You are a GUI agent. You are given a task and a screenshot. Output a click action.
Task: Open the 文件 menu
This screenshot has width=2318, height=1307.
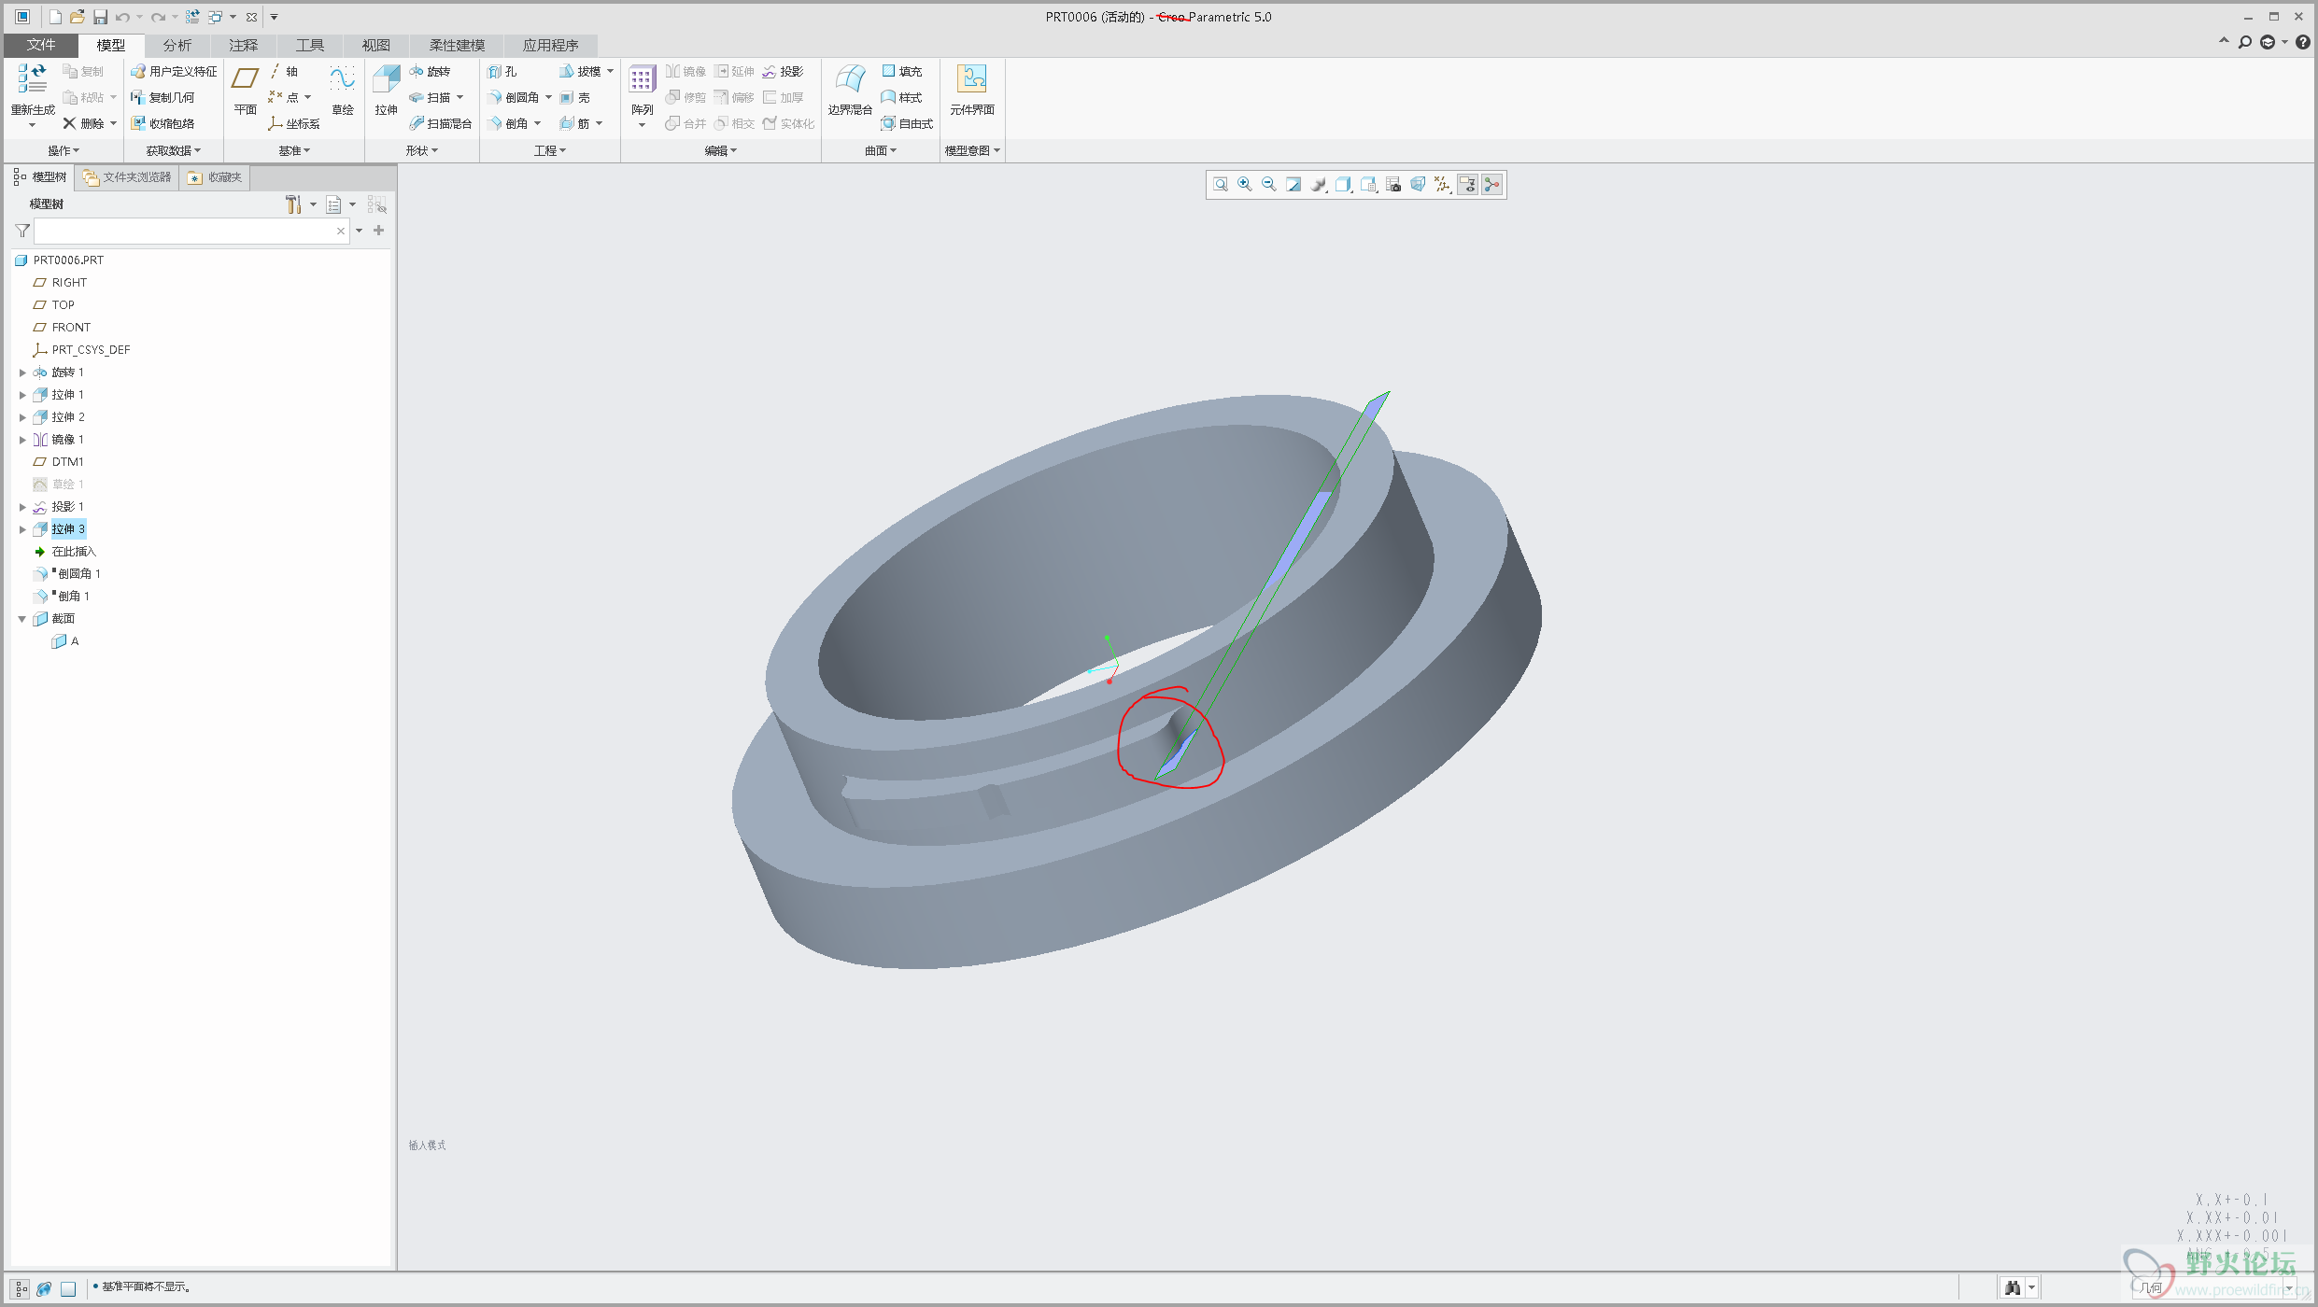click(41, 45)
